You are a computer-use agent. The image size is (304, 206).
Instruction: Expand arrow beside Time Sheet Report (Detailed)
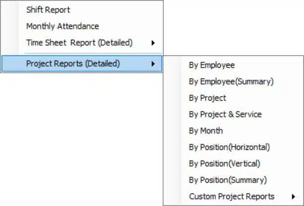pyautogui.click(x=153, y=43)
